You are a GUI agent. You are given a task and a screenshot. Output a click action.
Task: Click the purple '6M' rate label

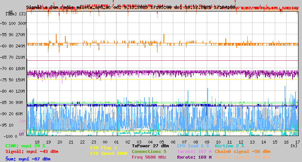tap(21, 134)
